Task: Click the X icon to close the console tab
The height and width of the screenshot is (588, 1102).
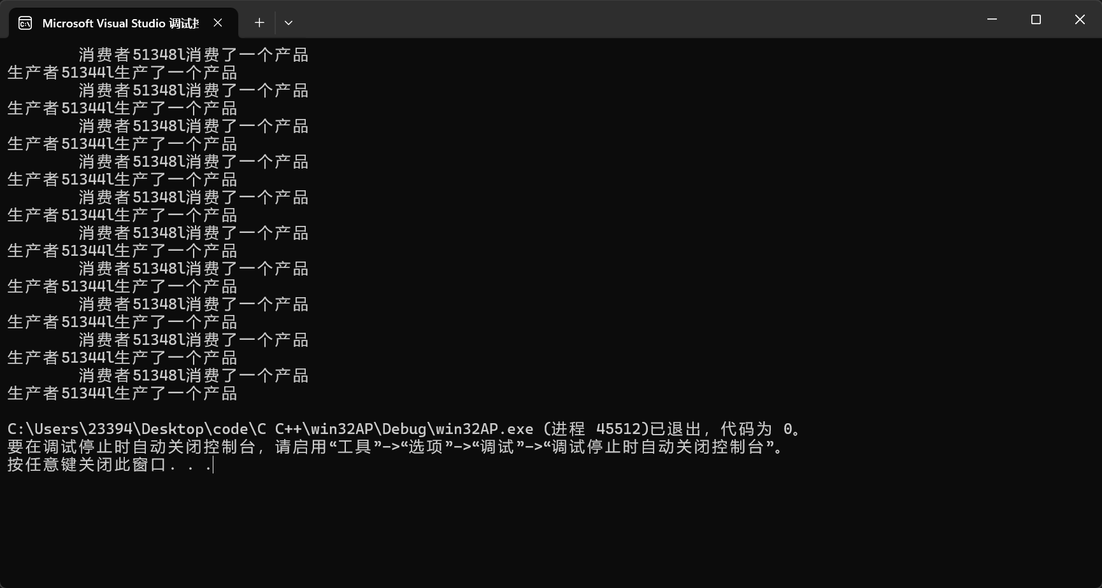Action: tap(218, 22)
